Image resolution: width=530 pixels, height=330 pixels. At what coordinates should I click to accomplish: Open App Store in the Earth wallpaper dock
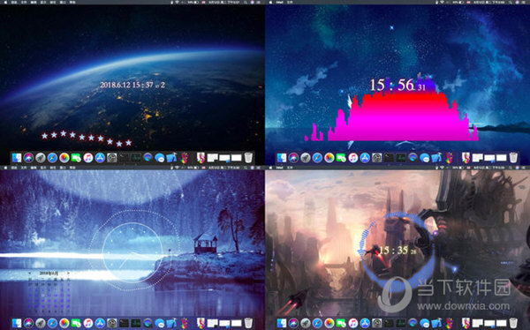[100, 158]
